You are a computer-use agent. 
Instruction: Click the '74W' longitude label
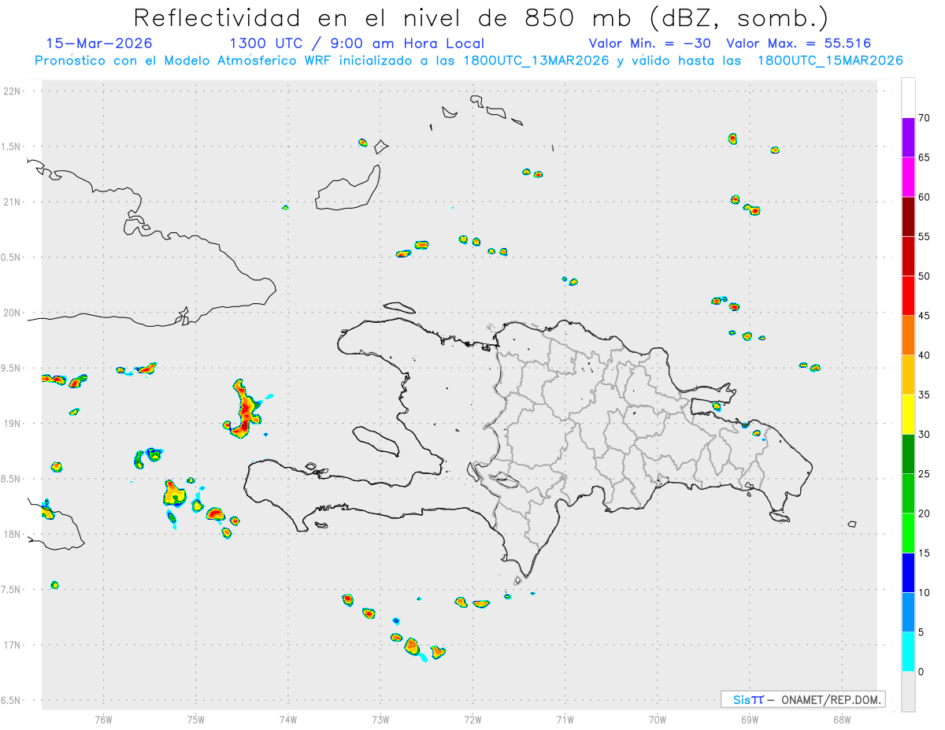click(288, 720)
